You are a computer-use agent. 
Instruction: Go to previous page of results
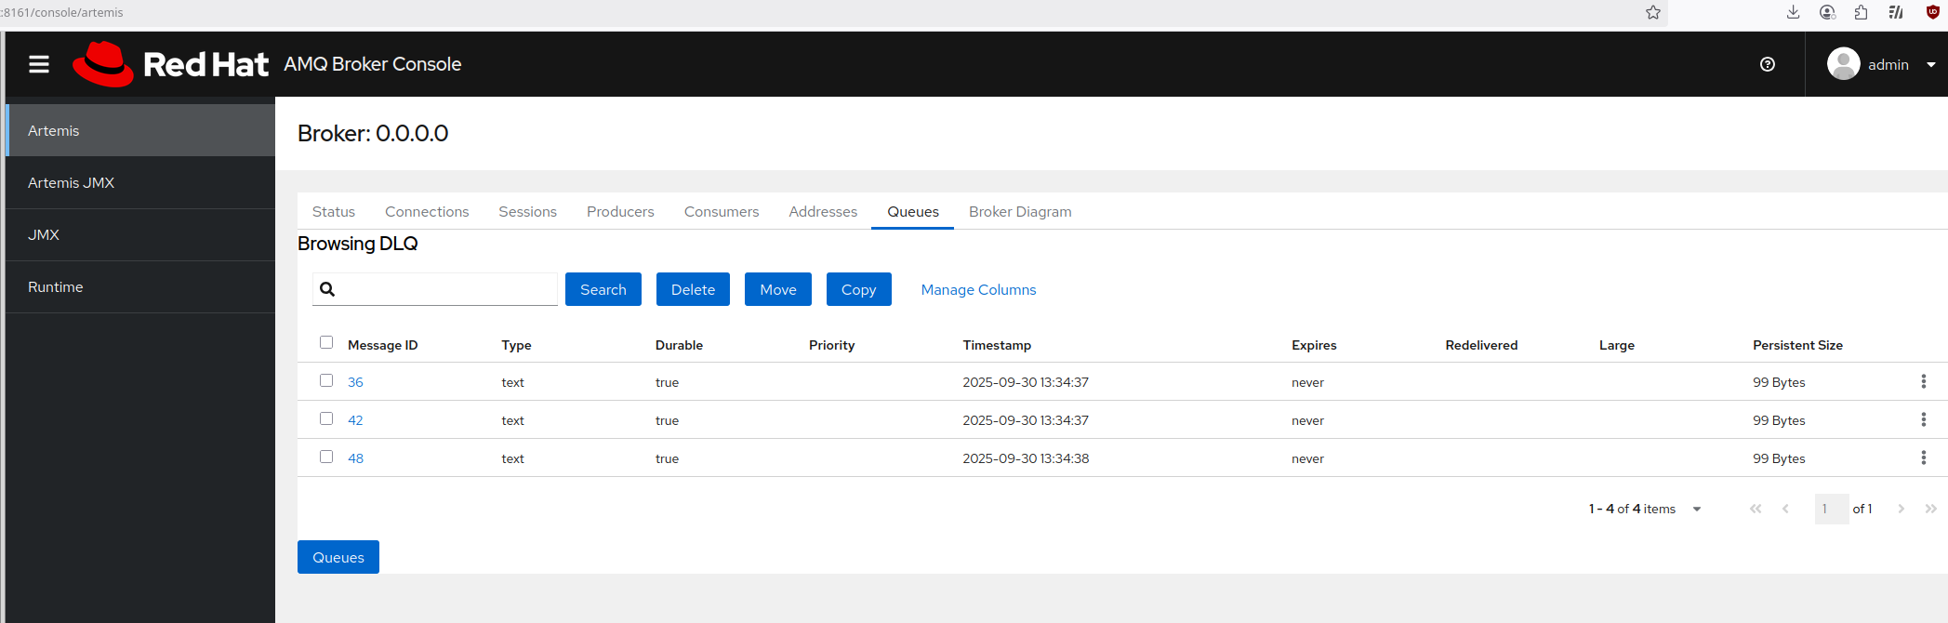[1785, 509]
